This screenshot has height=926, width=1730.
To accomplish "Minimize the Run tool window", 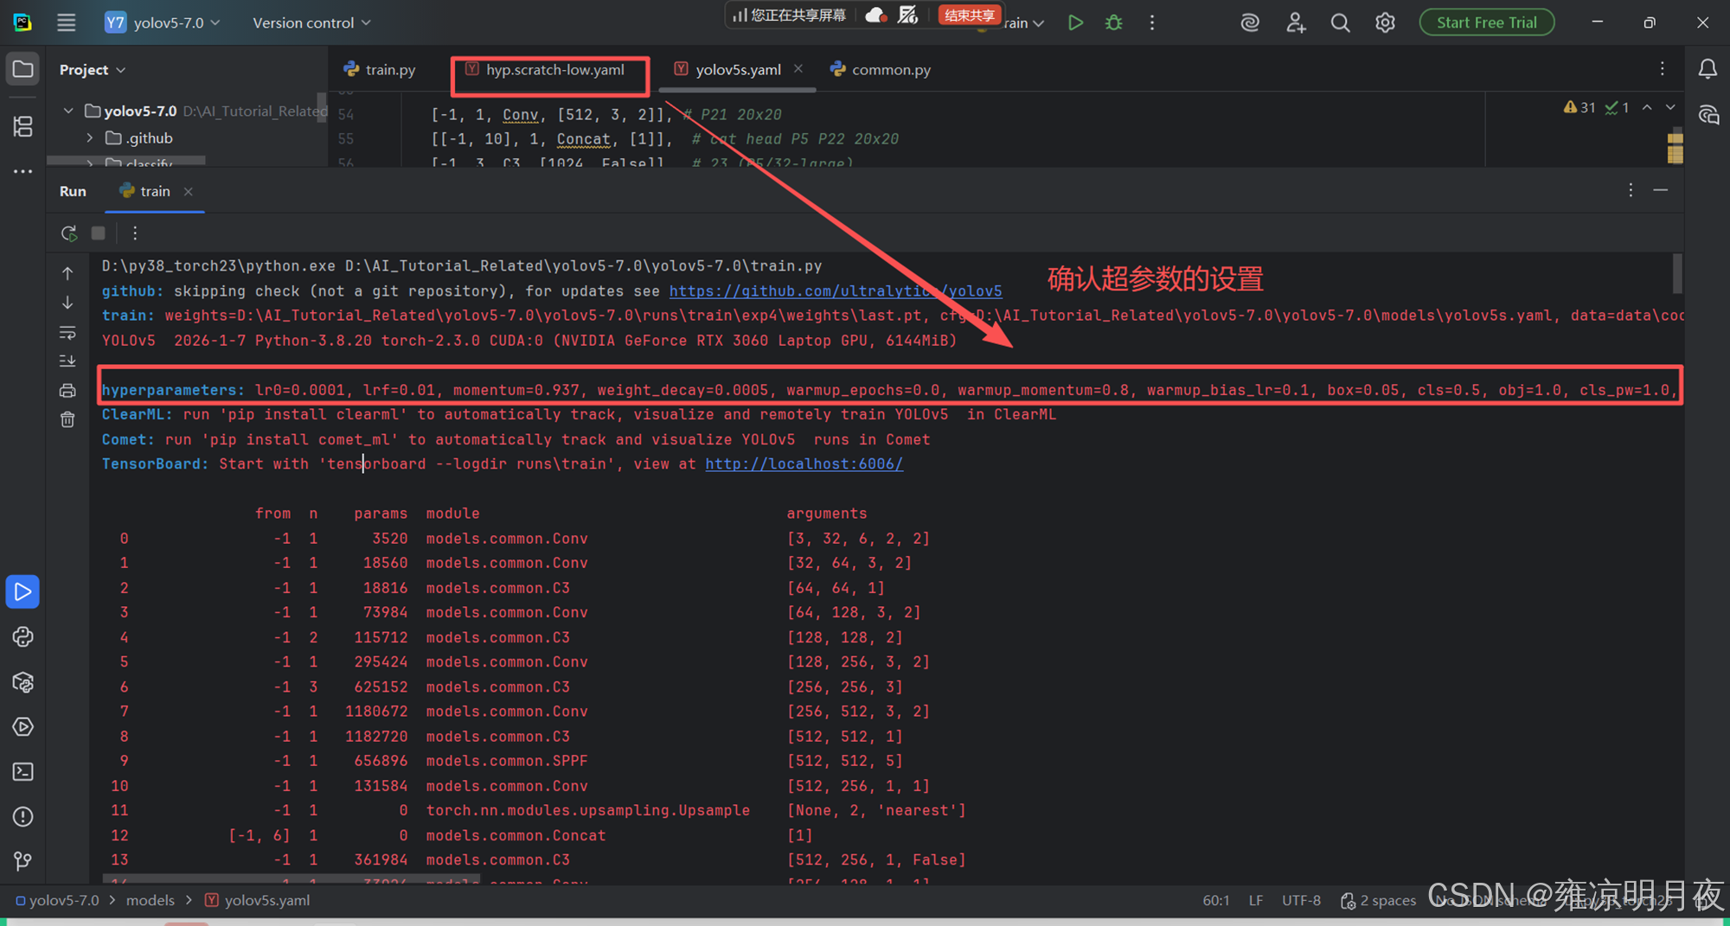I will pyautogui.click(x=1661, y=190).
